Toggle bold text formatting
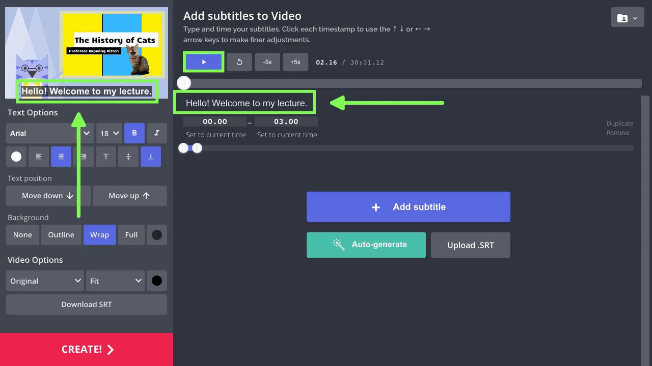Image resolution: width=652 pixels, height=366 pixels. (x=134, y=133)
